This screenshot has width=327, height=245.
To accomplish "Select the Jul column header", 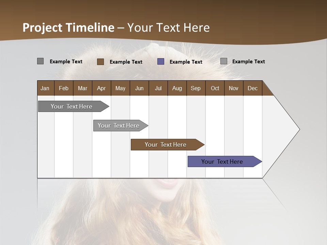I will coord(158,88).
